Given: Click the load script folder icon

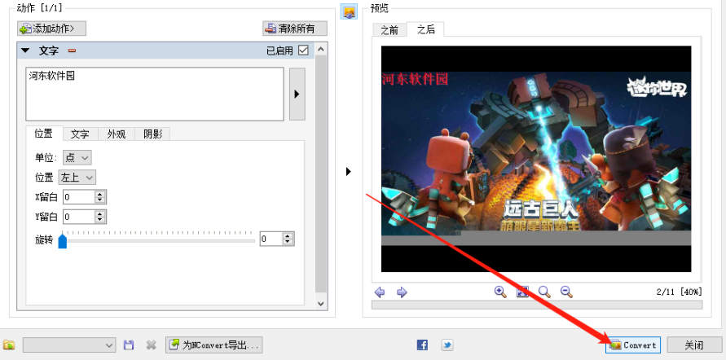Looking at the screenshot, I should [x=9, y=345].
